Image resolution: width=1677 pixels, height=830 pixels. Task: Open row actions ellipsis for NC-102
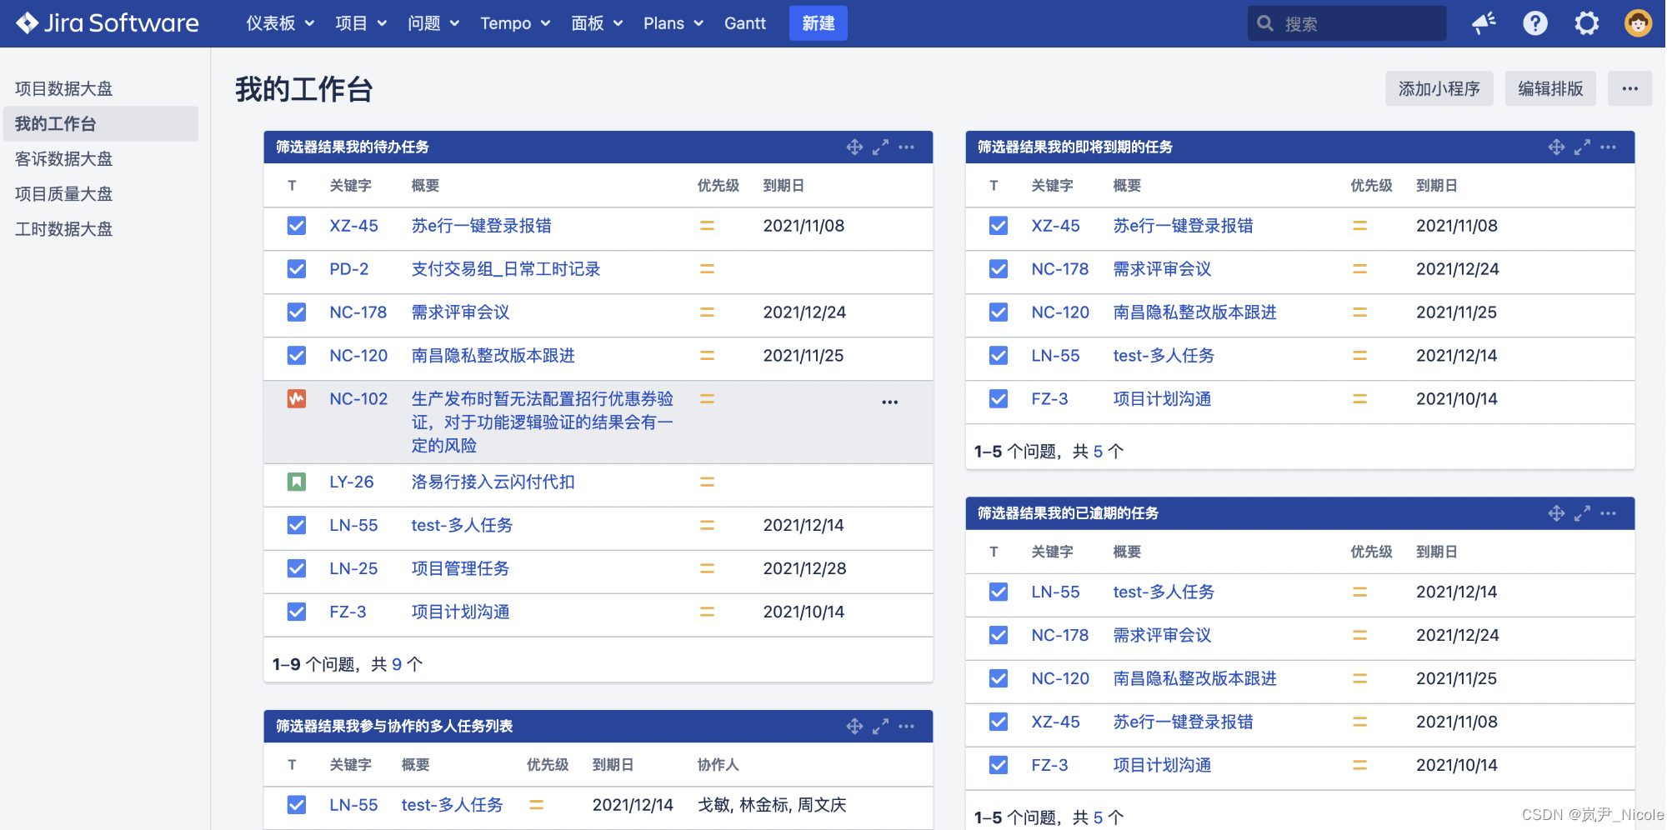pos(890,402)
